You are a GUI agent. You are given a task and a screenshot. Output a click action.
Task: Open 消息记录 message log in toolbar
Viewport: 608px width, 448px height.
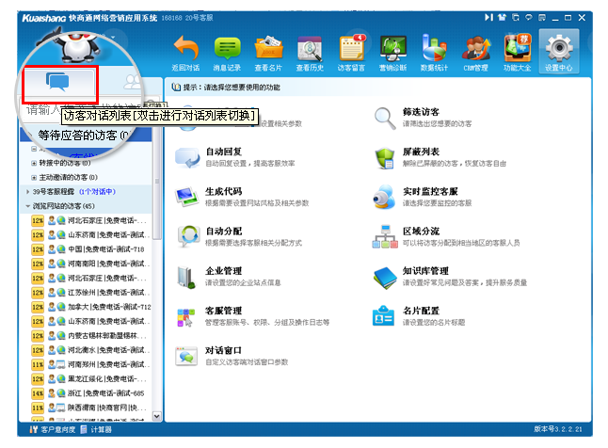228,48
